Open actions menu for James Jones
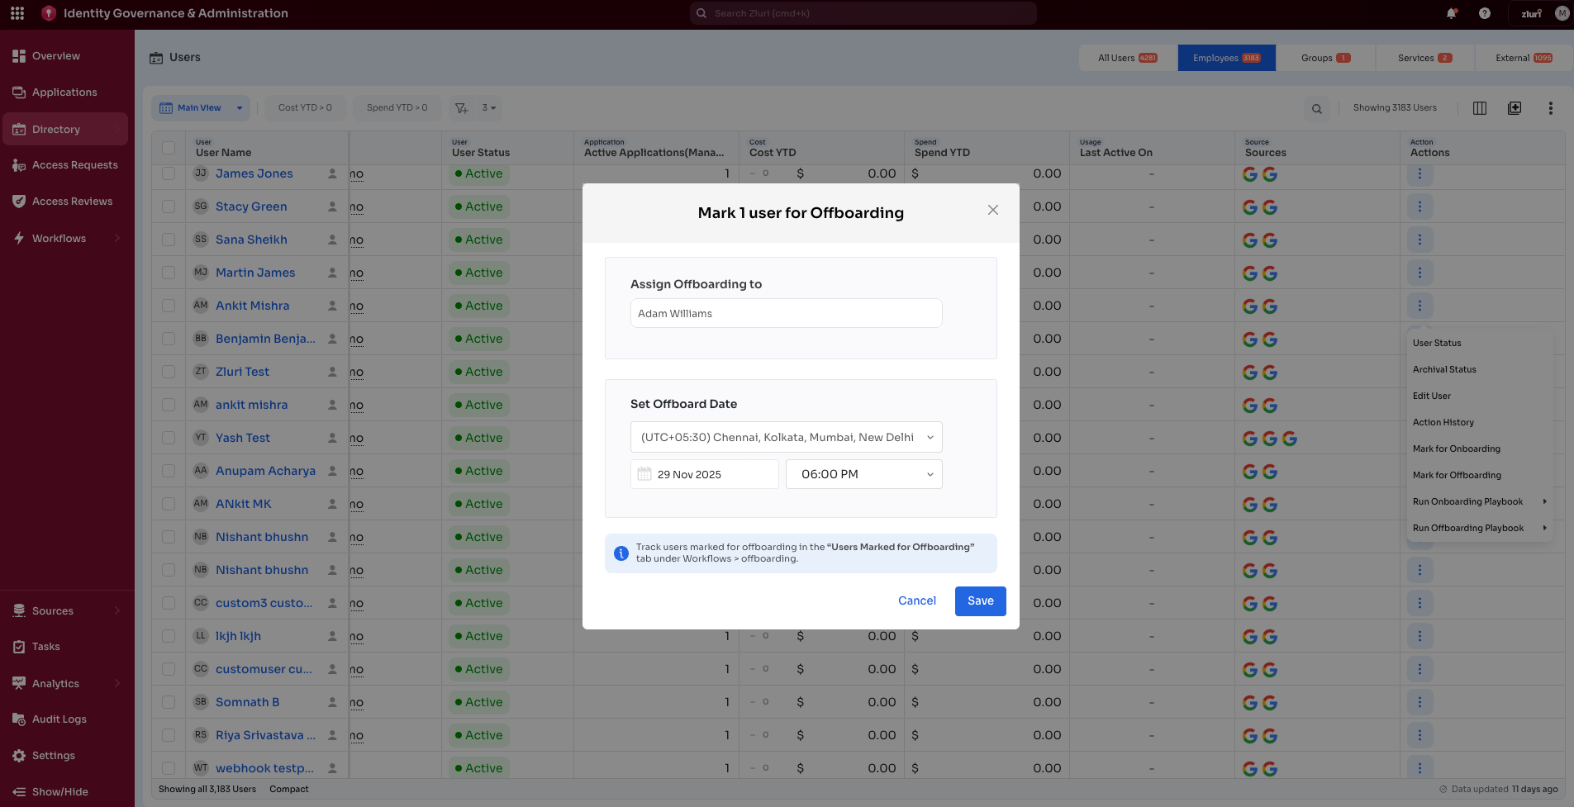 click(1419, 173)
